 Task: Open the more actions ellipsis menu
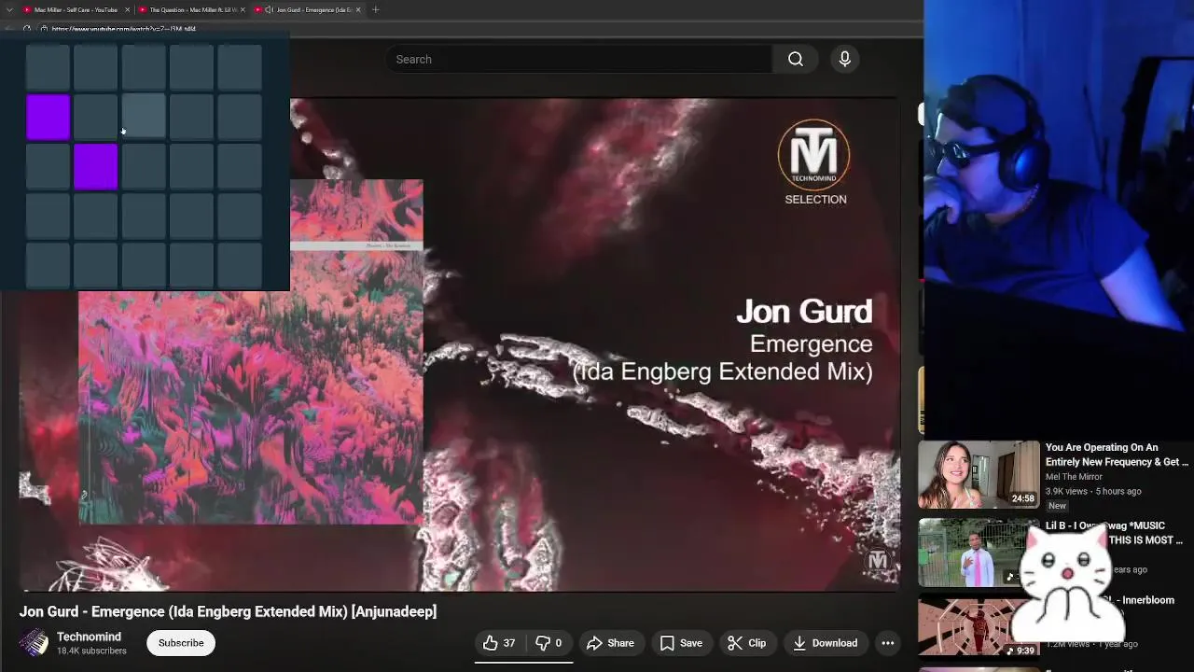tap(888, 642)
